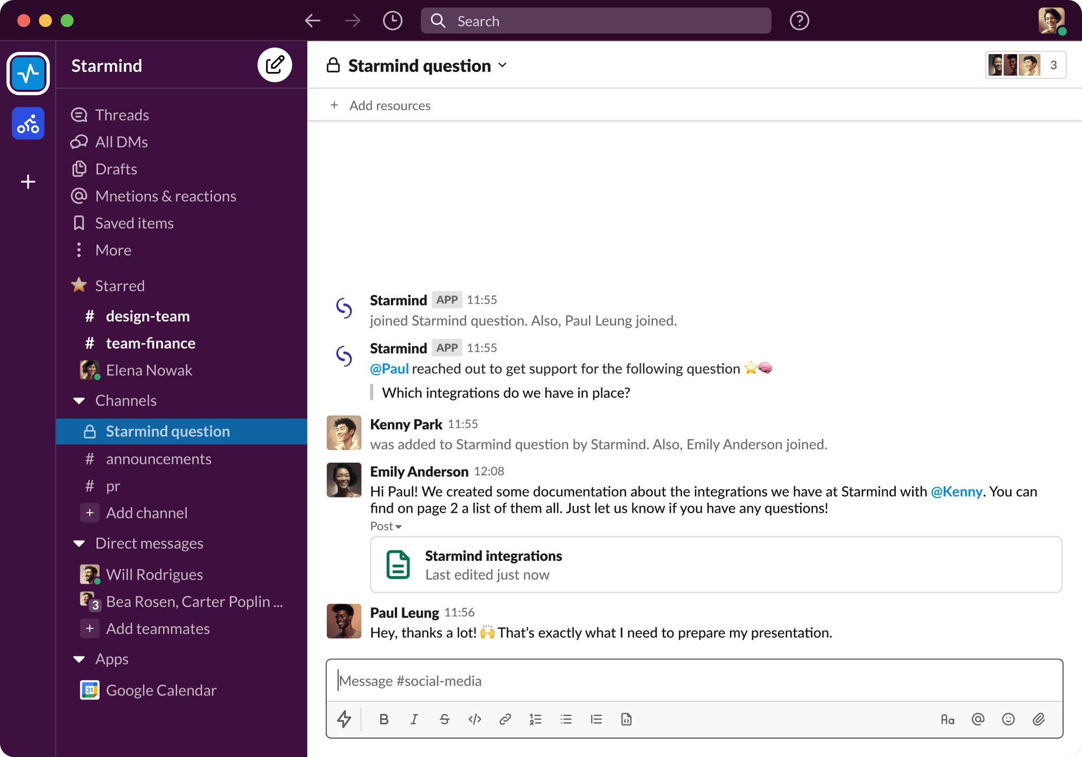
Task: Click Emily Anderson's name
Action: [419, 472]
